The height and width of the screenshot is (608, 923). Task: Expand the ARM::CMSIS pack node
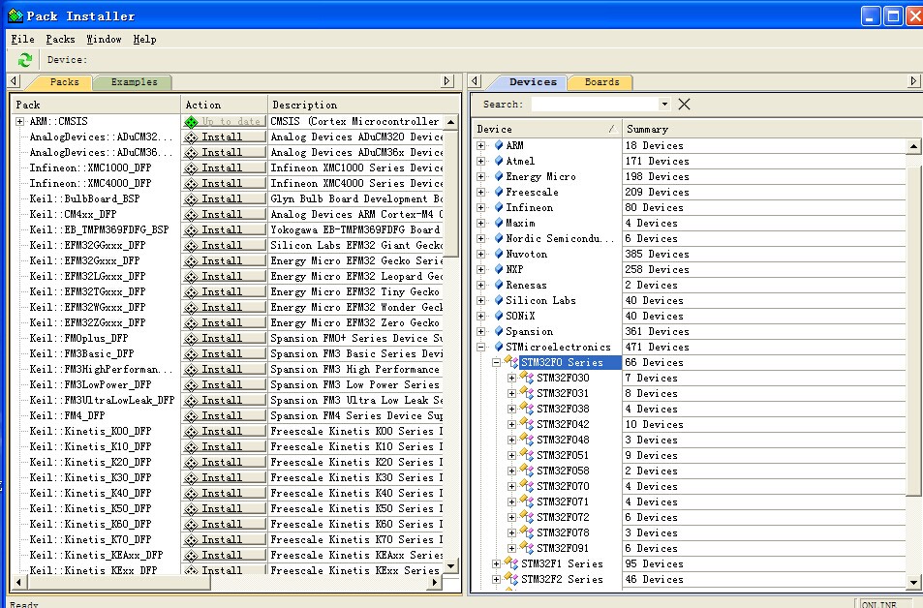pos(20,121)
